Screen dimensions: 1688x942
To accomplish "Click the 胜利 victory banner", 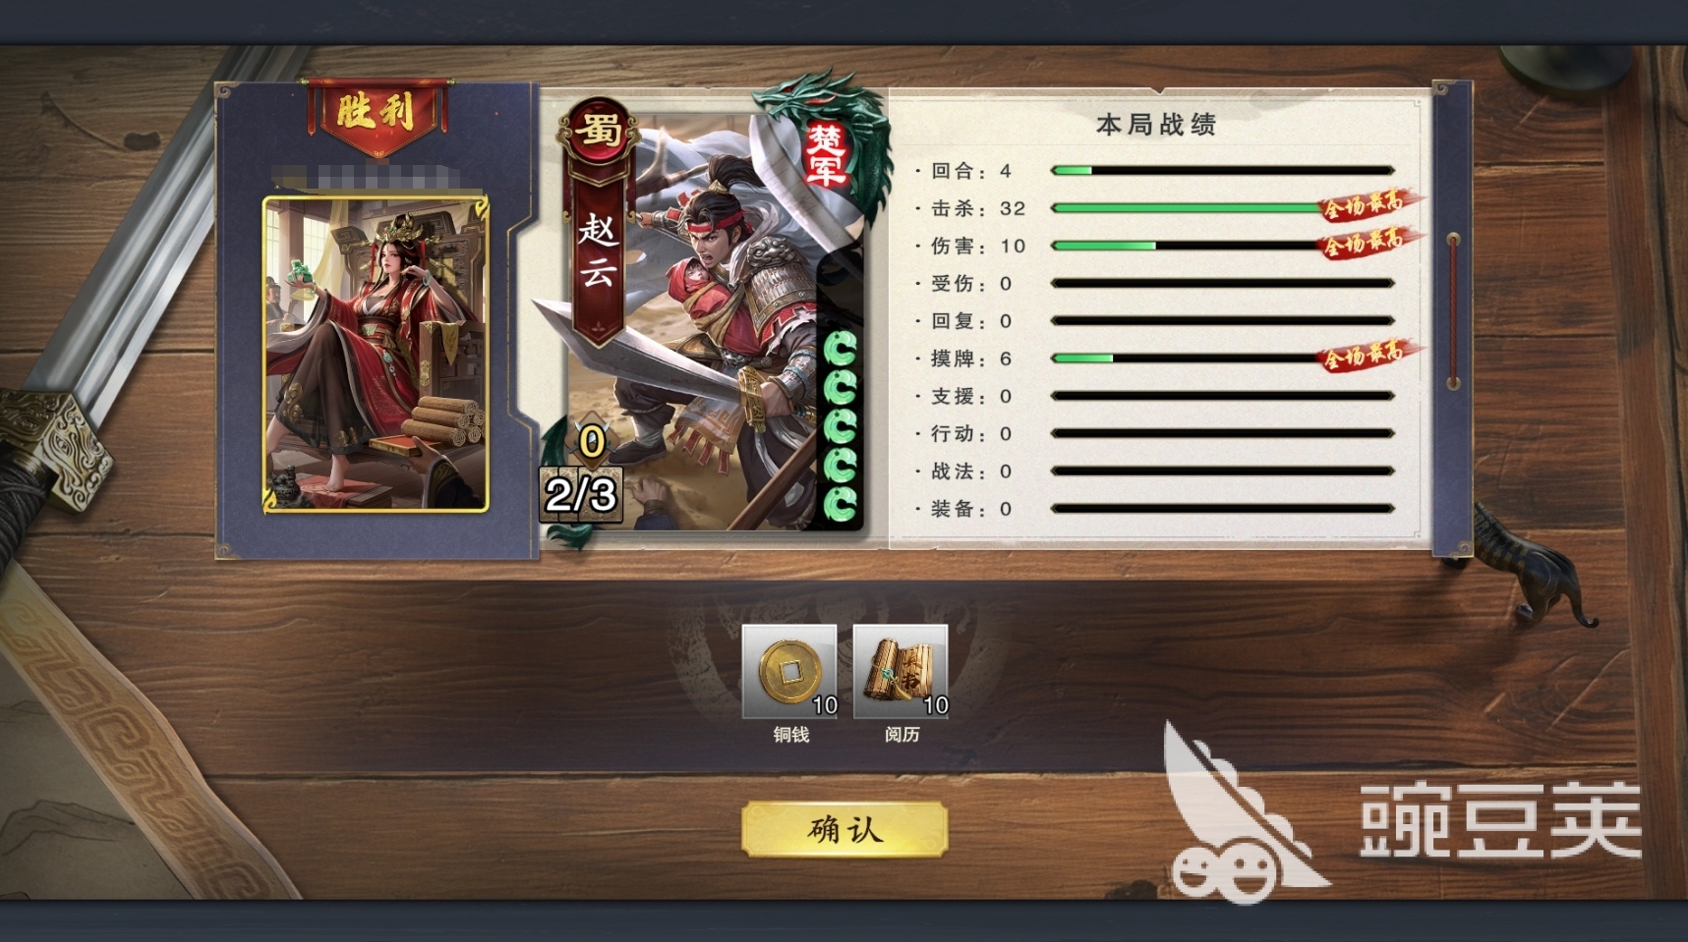I will click(x=377, y=115).
